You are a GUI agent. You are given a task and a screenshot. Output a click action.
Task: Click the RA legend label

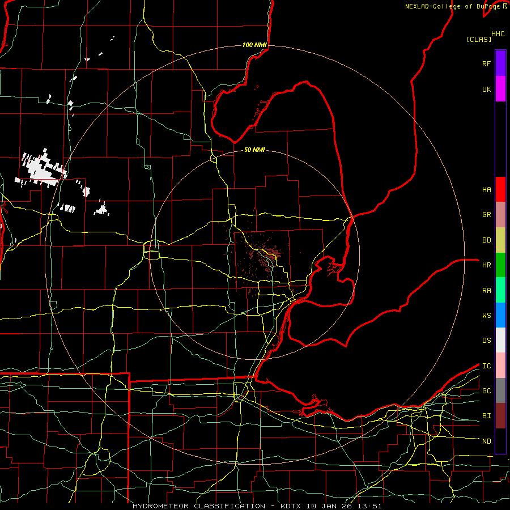(486, 291)
